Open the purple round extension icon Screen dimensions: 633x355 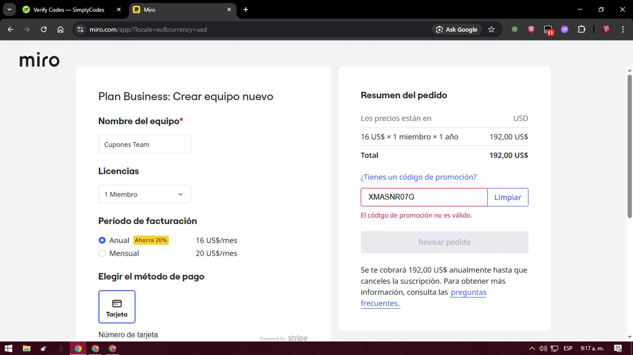click(x=565, y=29)
